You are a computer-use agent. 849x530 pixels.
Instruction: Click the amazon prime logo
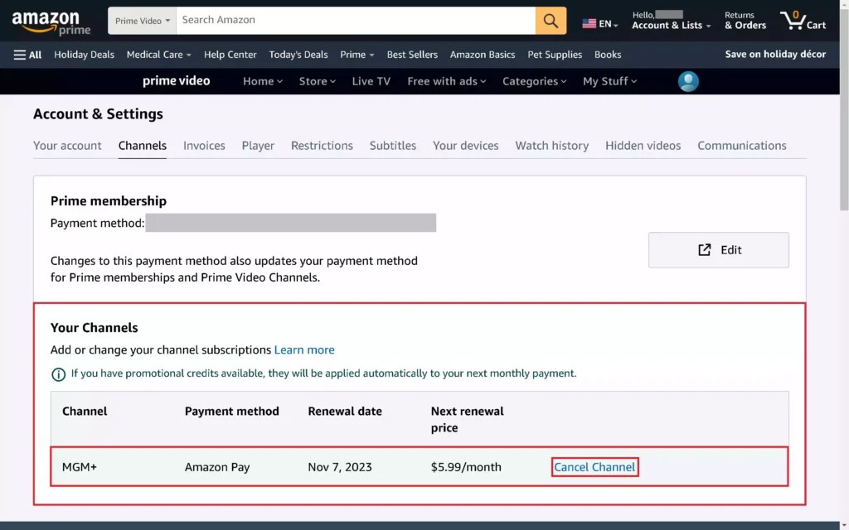[50, 20]
